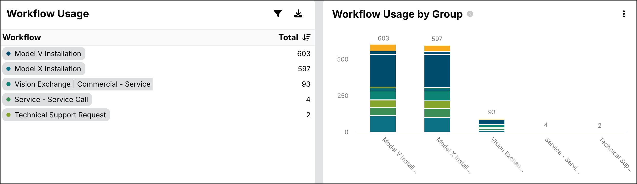The height and width of the screenshot is (184, 637).
Task: Click the info icon beside Workflow Usage by Group
Action: 470,14
